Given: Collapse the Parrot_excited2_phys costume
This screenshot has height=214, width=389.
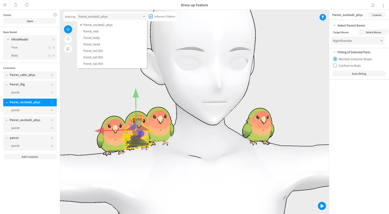Looking at the screenshot, I should click(x=6, y=102).
